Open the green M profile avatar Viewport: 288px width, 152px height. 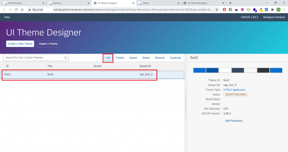[278, 10]
